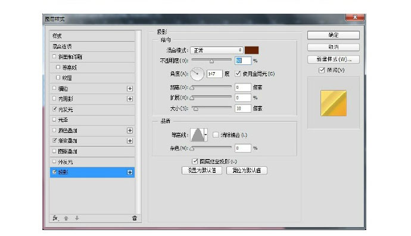Select 样式 in the left list
This screenshot has width=411, height=236.
[x=92, y=36]
